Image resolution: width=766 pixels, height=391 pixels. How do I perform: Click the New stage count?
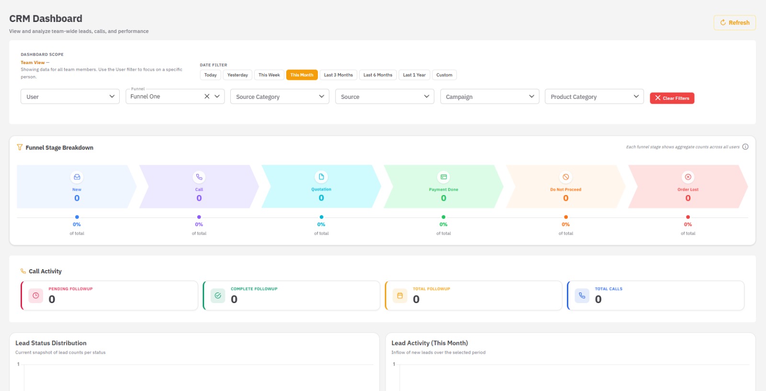[77, 198]
